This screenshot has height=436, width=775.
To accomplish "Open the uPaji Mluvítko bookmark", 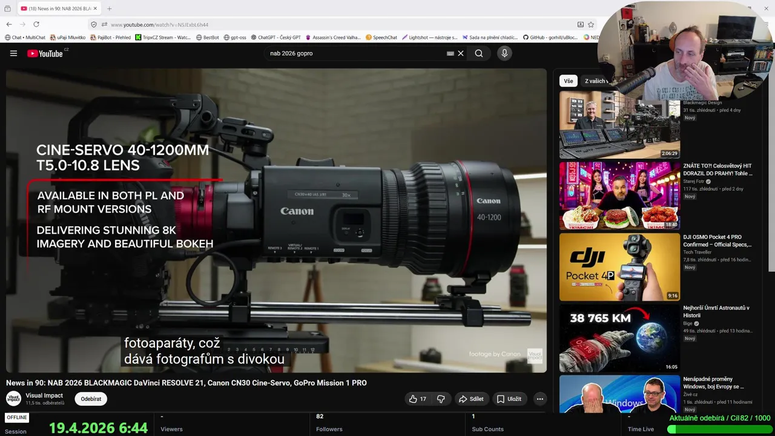I will [68, 38].
